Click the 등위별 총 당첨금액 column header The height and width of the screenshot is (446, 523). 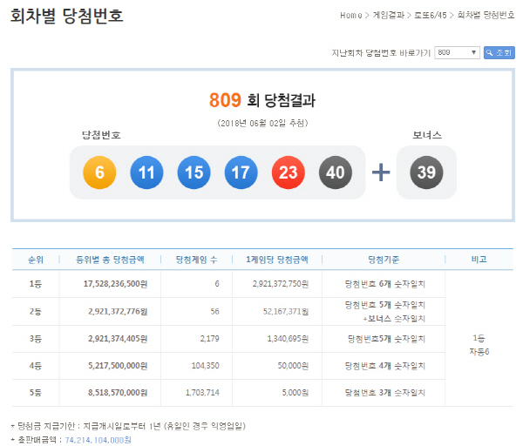(x=110, y=260)
